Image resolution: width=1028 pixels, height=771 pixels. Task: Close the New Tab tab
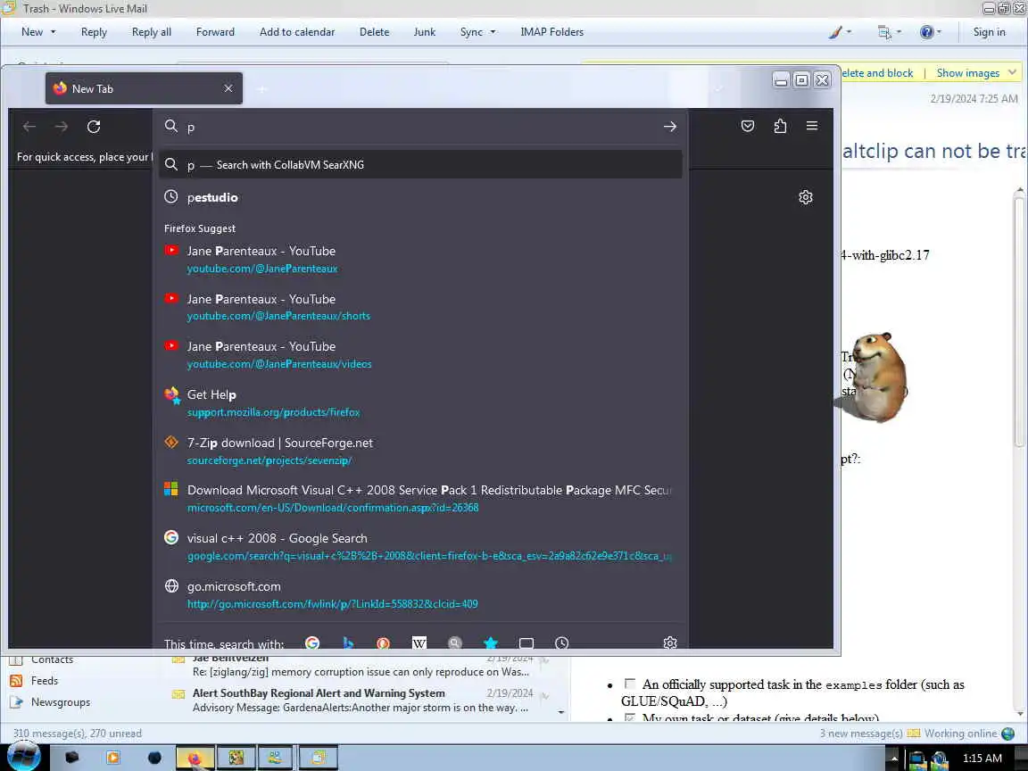(x=228, y=88)
